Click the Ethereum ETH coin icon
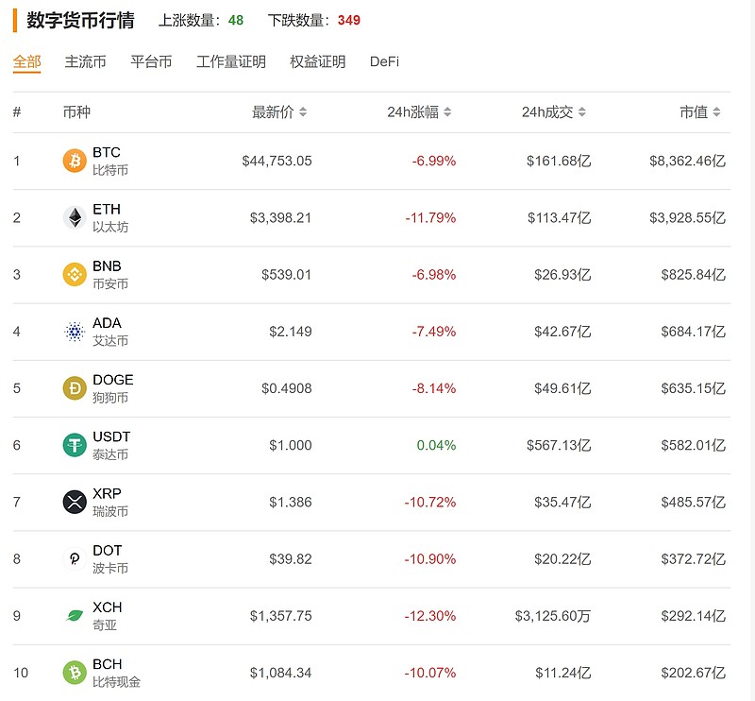Image resolution: width=755 pixels, height=701 pixels. coord(75,217)
